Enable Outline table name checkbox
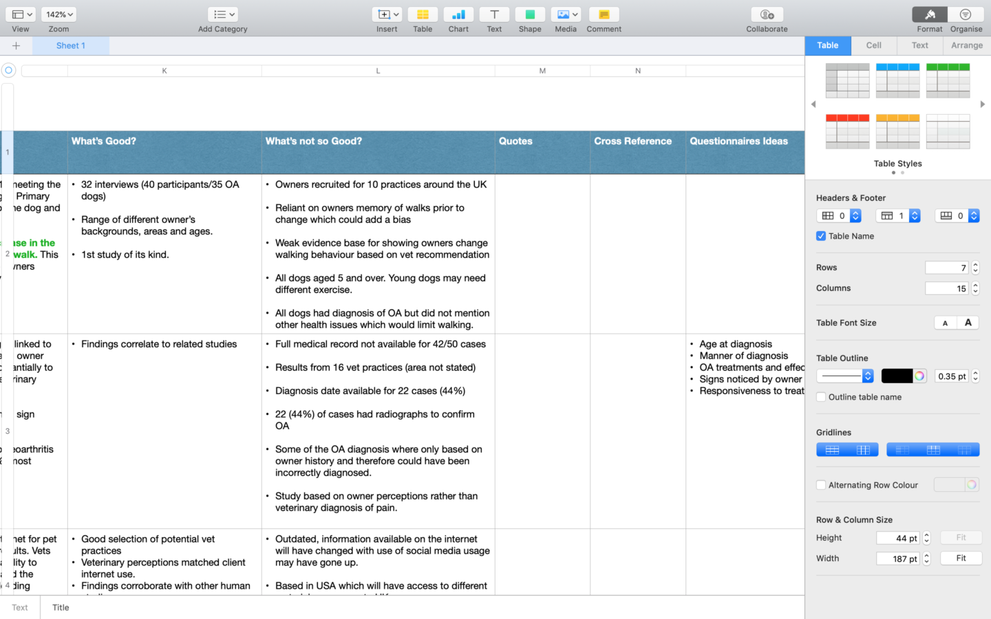This screenshot has height=619, width=991. (821, 397)
